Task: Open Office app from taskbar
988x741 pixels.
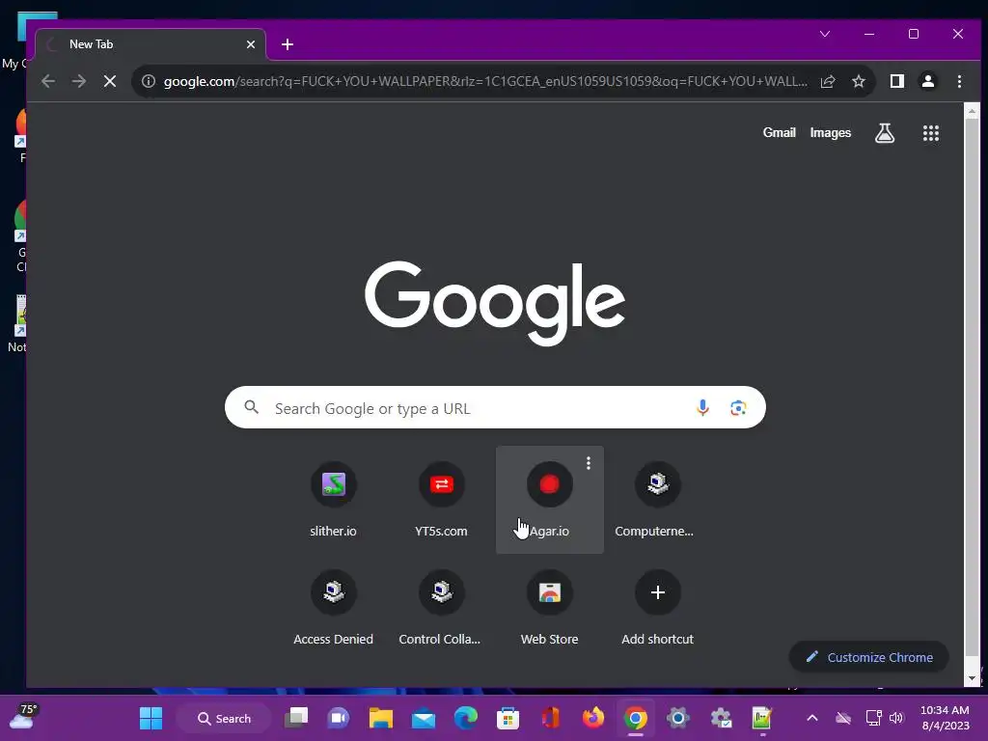Action: pos(551,718)
